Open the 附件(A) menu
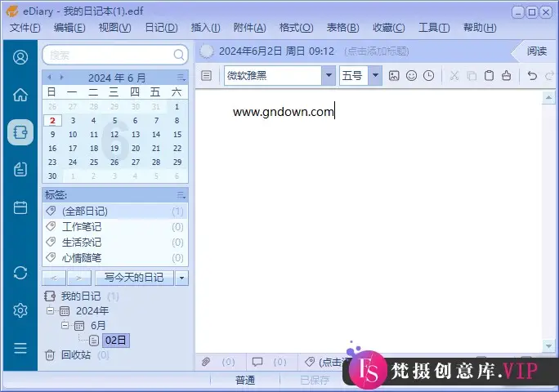The image size is (559, 392). click(x=249, y=28)
